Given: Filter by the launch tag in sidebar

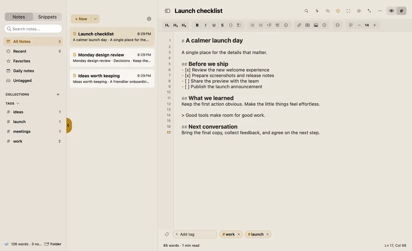Looking at the screenshot, I should pyautogui.click(x=33, y=122).
